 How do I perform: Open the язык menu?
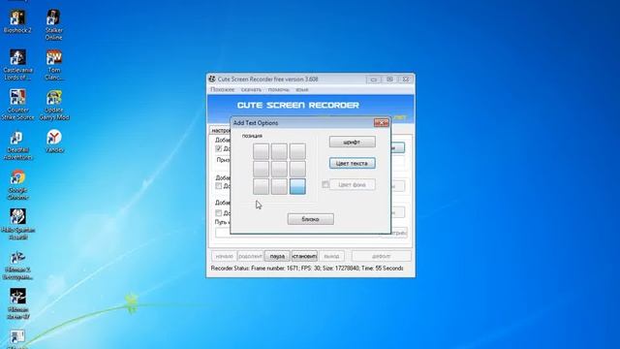tap(301, 90)
